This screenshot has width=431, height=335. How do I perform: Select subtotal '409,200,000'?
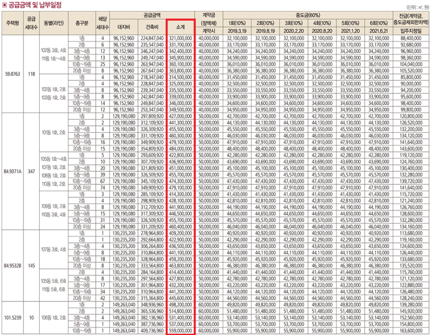click(180, 234)
